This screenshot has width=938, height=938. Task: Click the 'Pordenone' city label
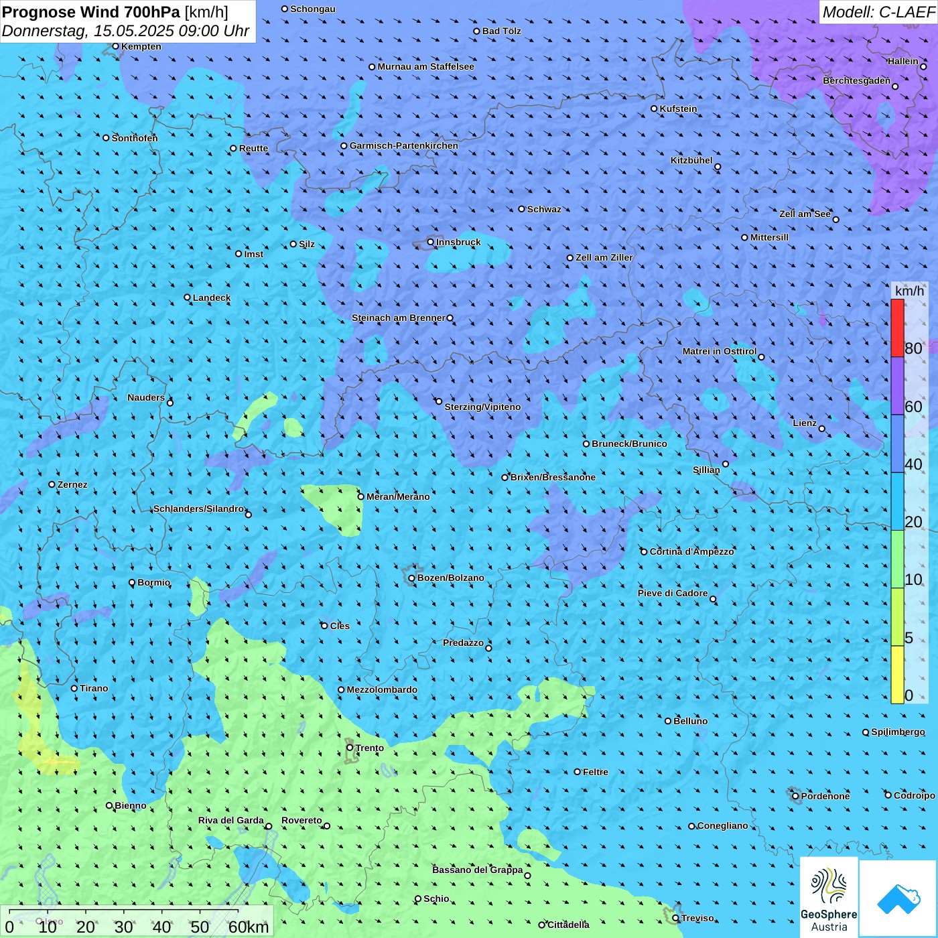pos(825,796)
